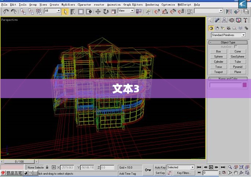The width and height of the screenshot is (251, 177).
Task: Click the Undo arrow in toolbar
Action: pyautogui.click(x=6, y=12)
